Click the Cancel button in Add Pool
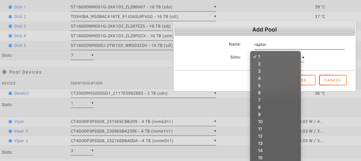This screenshot has height=161, width=361. coord(332,80)
